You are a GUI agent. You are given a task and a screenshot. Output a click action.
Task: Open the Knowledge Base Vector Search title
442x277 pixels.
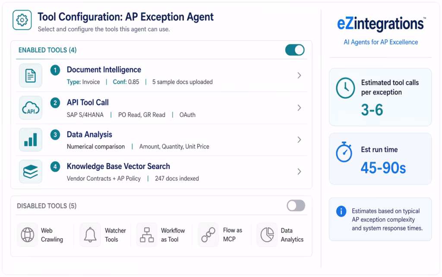click(x=118, y=166)
